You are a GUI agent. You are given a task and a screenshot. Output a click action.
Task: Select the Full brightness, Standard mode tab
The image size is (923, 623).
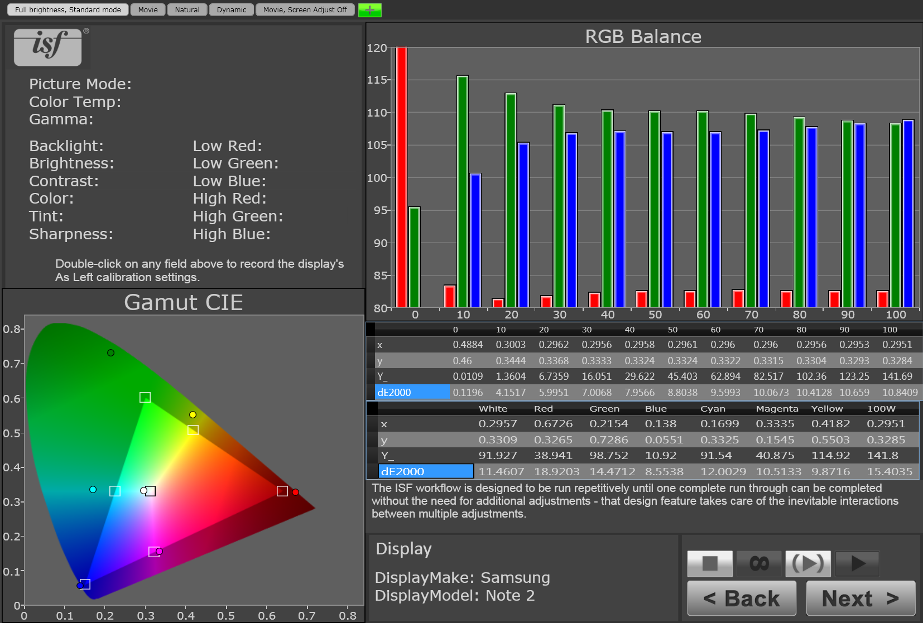[x=66, y=9]
